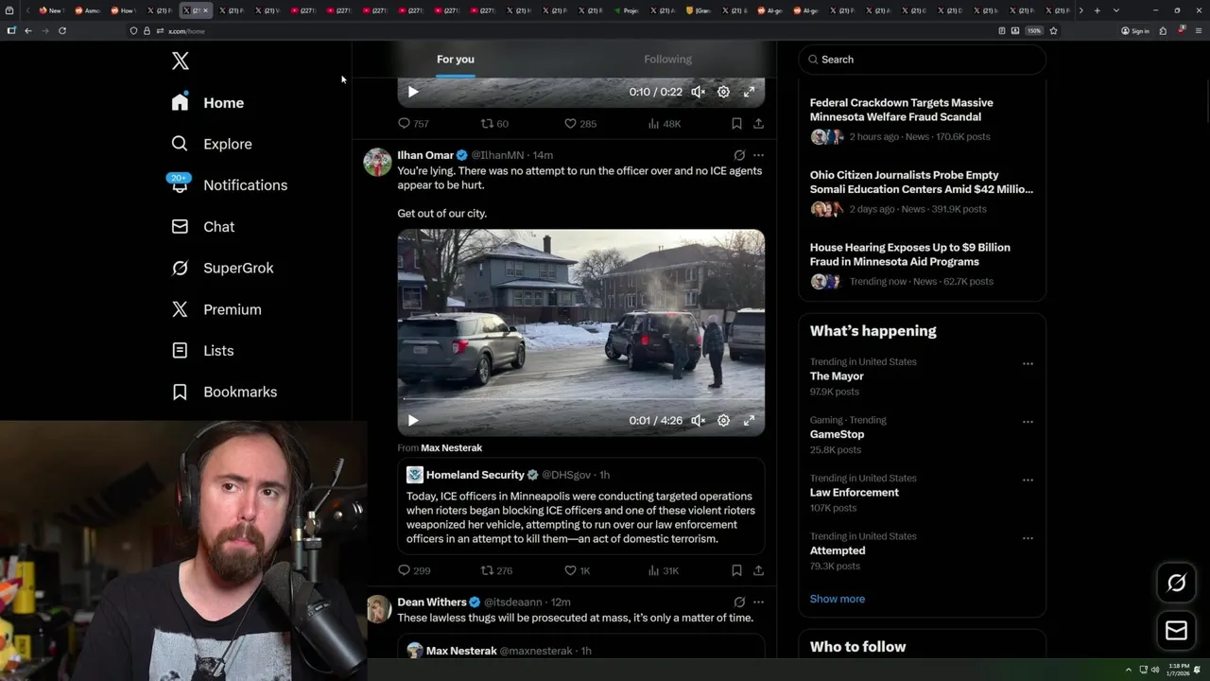This screenshot has height=681, width=1210.
Task: Switch to the For you tab
Action: 456,59
